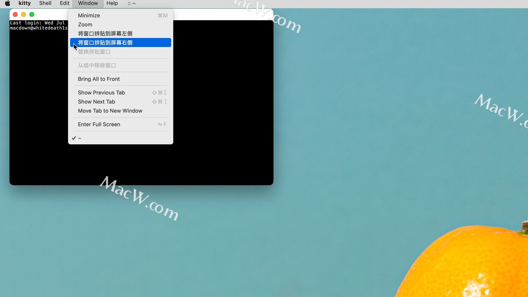Choose Minimize from the Window menu
The height and width of the screenshot is (297, 528).
tap(120, 15)
